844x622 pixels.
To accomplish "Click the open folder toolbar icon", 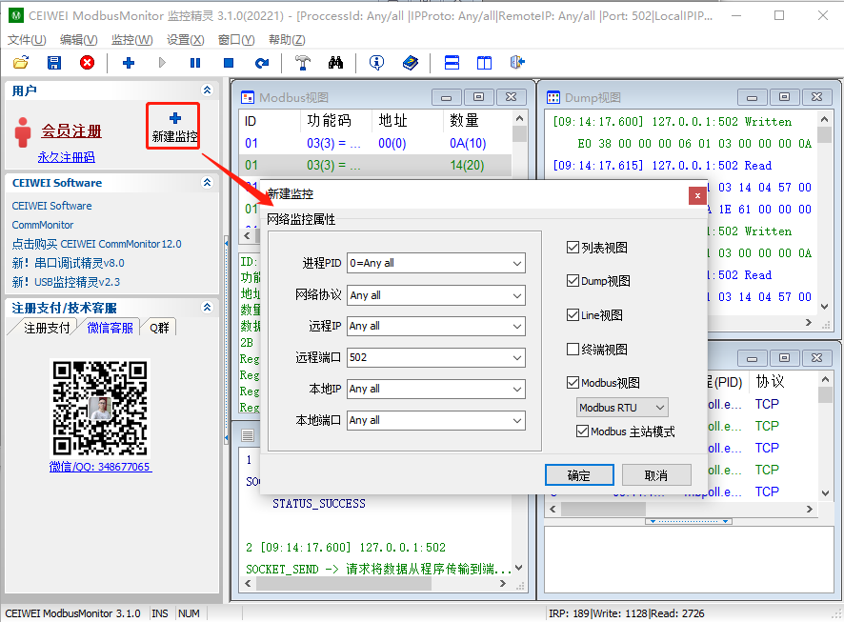I will click(x=21, y=63).
